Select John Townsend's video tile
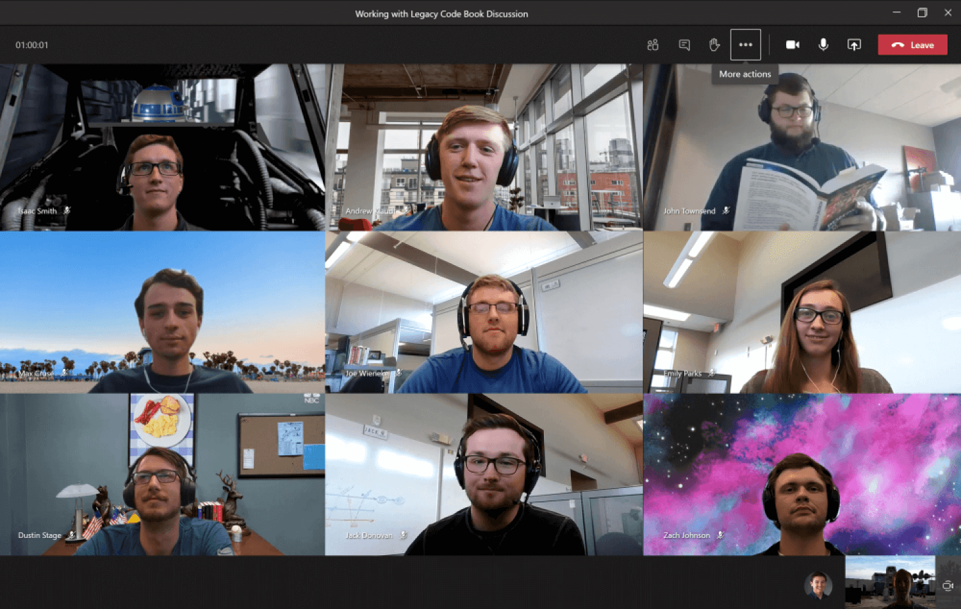 [x=802, y=147]
